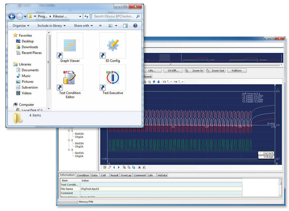Screen dimensions: 289x211
Task: Toggle the Explorer preview pane icon
Action: click(126, 26)
